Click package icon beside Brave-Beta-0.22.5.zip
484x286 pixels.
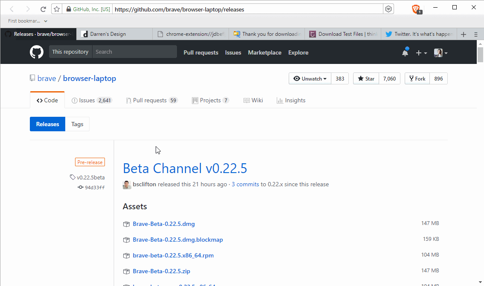tap(126, 271)
